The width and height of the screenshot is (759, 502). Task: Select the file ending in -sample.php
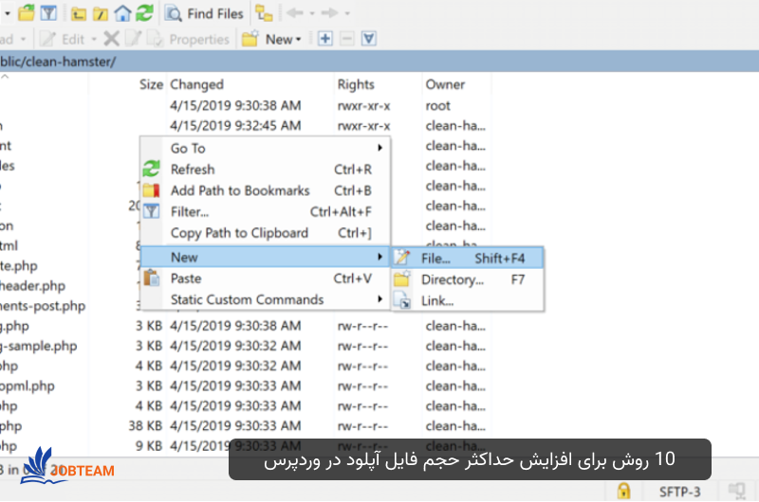(39, 347)
